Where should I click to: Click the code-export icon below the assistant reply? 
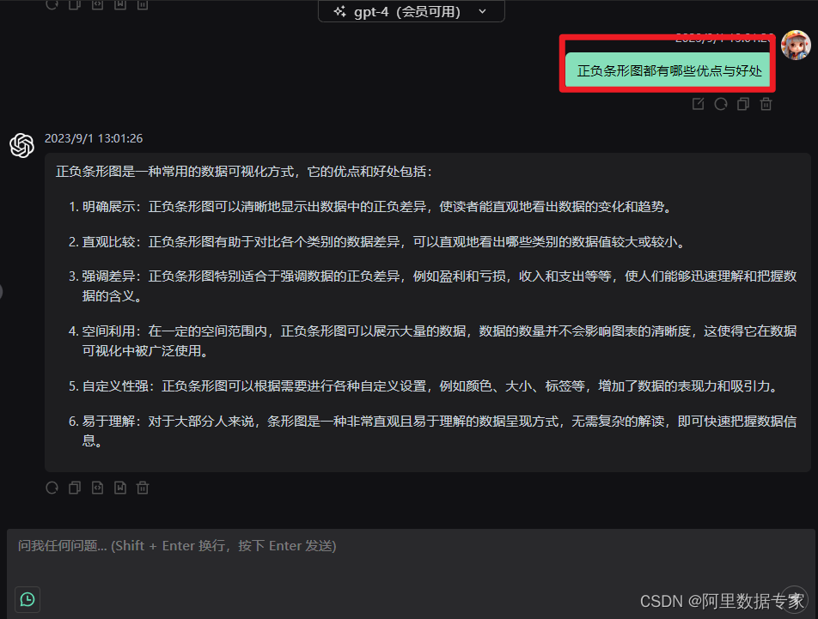(97, 488)
